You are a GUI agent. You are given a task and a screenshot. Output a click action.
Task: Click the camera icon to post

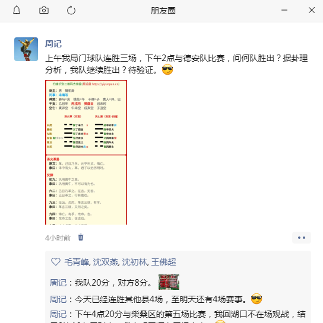(x=44, y=10)
